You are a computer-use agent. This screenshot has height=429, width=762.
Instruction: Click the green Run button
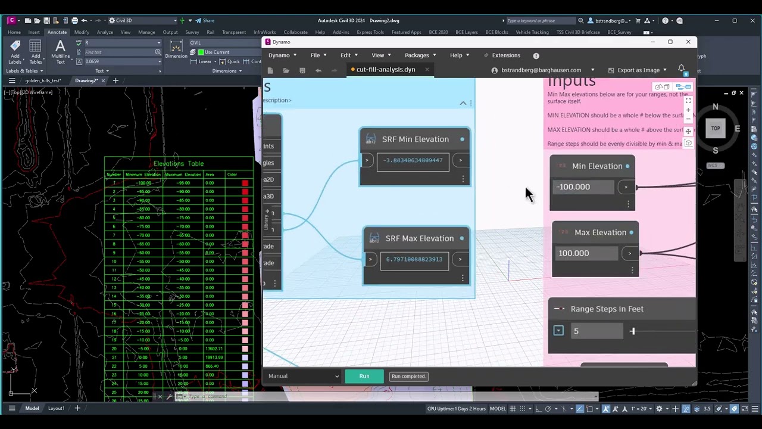[x=364, y=376]
